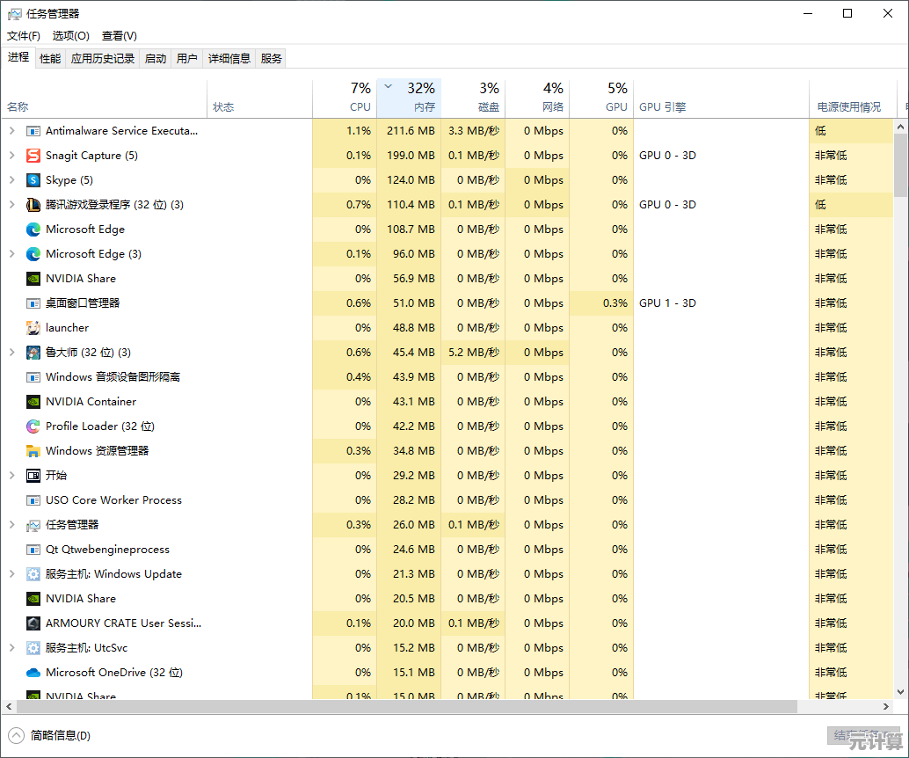909x758 pixels.
Task: Click the NVIDIA Container process icon
Action: pos(33,402)
